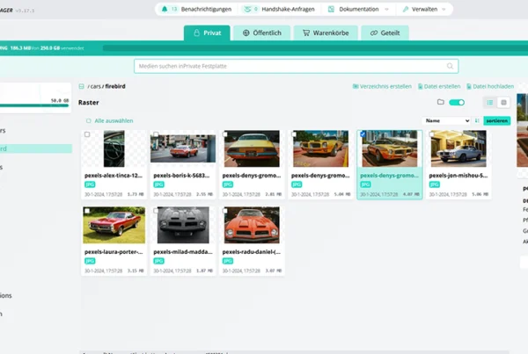Click file name pexels-radu-daniel-(...
This screenshot has width=528, height=354.
(252, 252)
